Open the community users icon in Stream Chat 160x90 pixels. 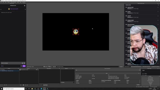point(24,5)
